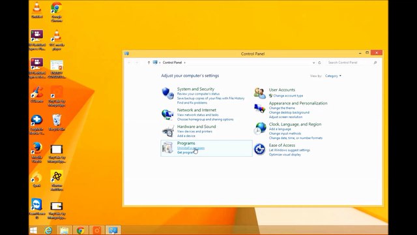
Task: Go up one level with up arrow
Action: pyautogui.click(x=149, y=63)
